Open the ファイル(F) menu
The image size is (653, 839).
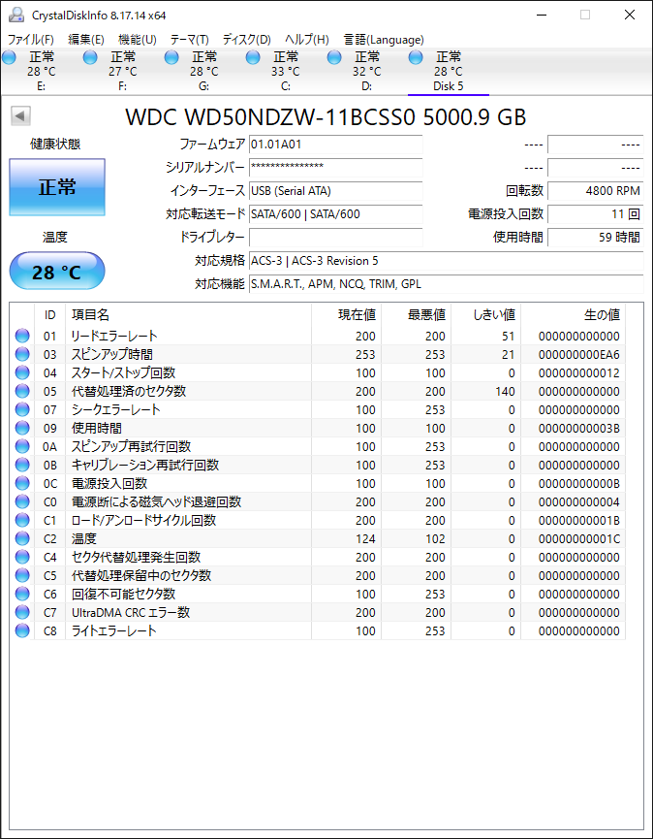[x=30, y=40]
